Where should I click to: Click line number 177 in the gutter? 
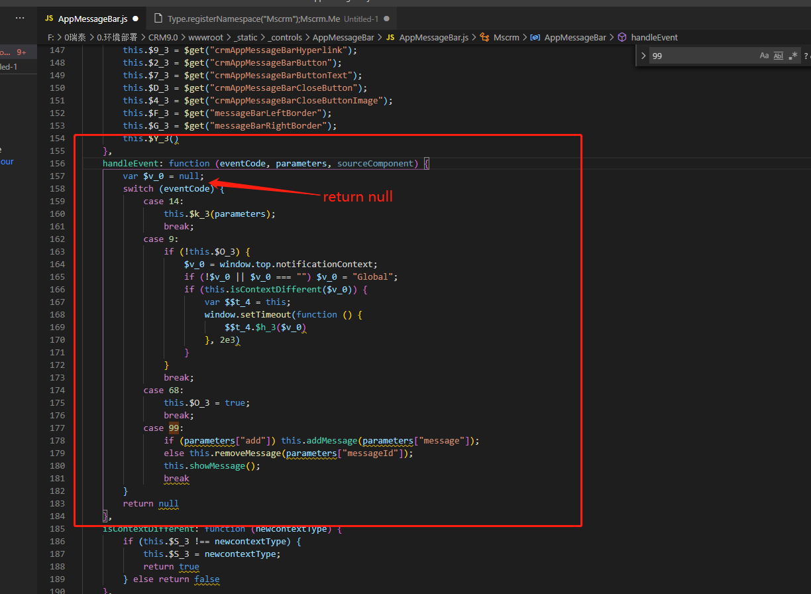pos(58,428)
